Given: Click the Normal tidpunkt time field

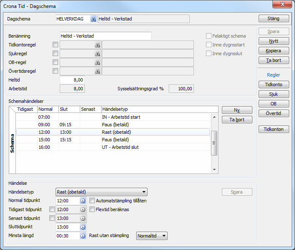Looking at the screenshot, I should point(68,201).
